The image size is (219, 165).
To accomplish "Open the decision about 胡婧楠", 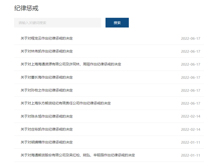I will (x=47, y=142).
